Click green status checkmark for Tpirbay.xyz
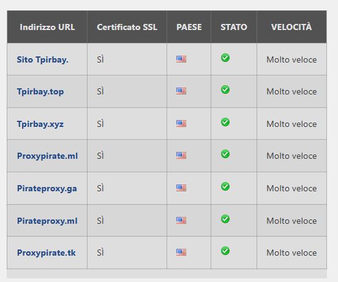Image resolution: width=338 pixels, height=282 pixels. click(x=225, y=122)
